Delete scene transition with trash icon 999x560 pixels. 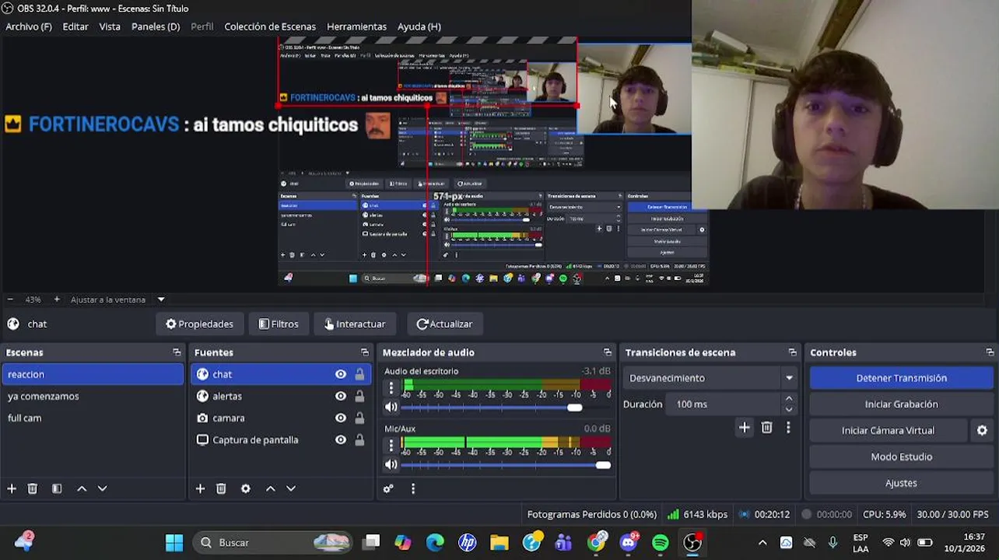click(x=767, y=427)
